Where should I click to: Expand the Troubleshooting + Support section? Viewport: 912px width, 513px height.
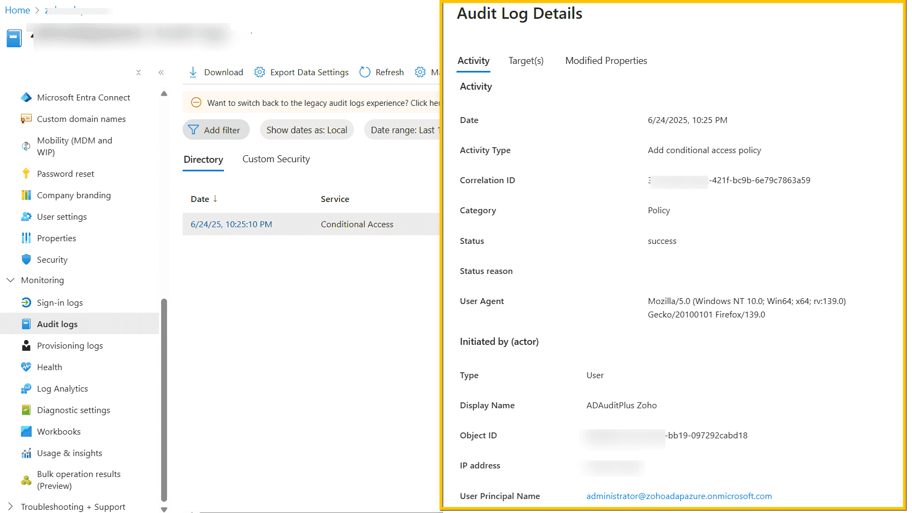(10, 507)
